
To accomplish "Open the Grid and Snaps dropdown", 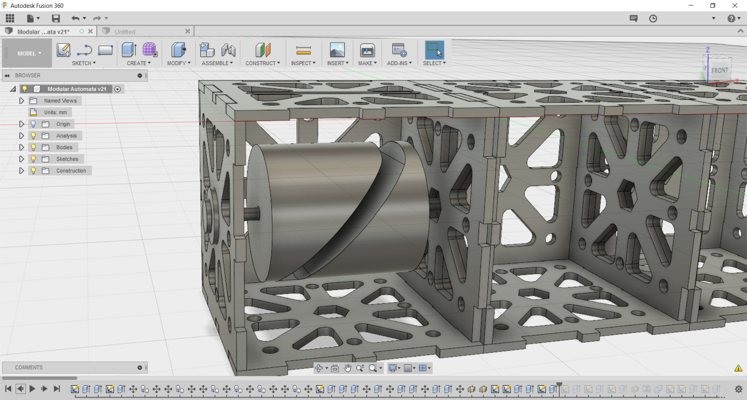I will pyautogui.click(x=409, y=368).
